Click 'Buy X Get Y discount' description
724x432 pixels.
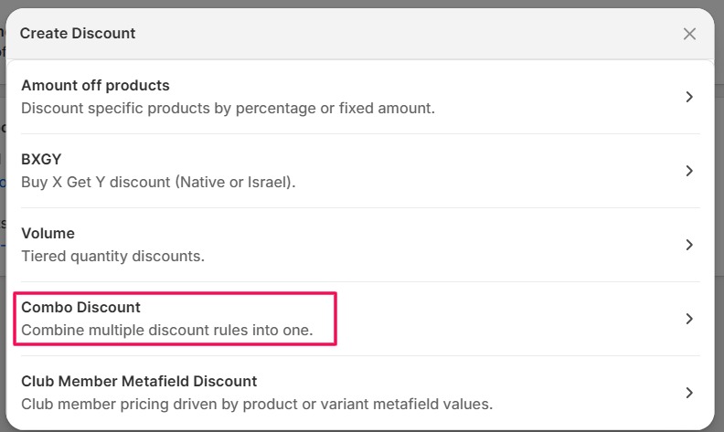click(x=158, y=182)
